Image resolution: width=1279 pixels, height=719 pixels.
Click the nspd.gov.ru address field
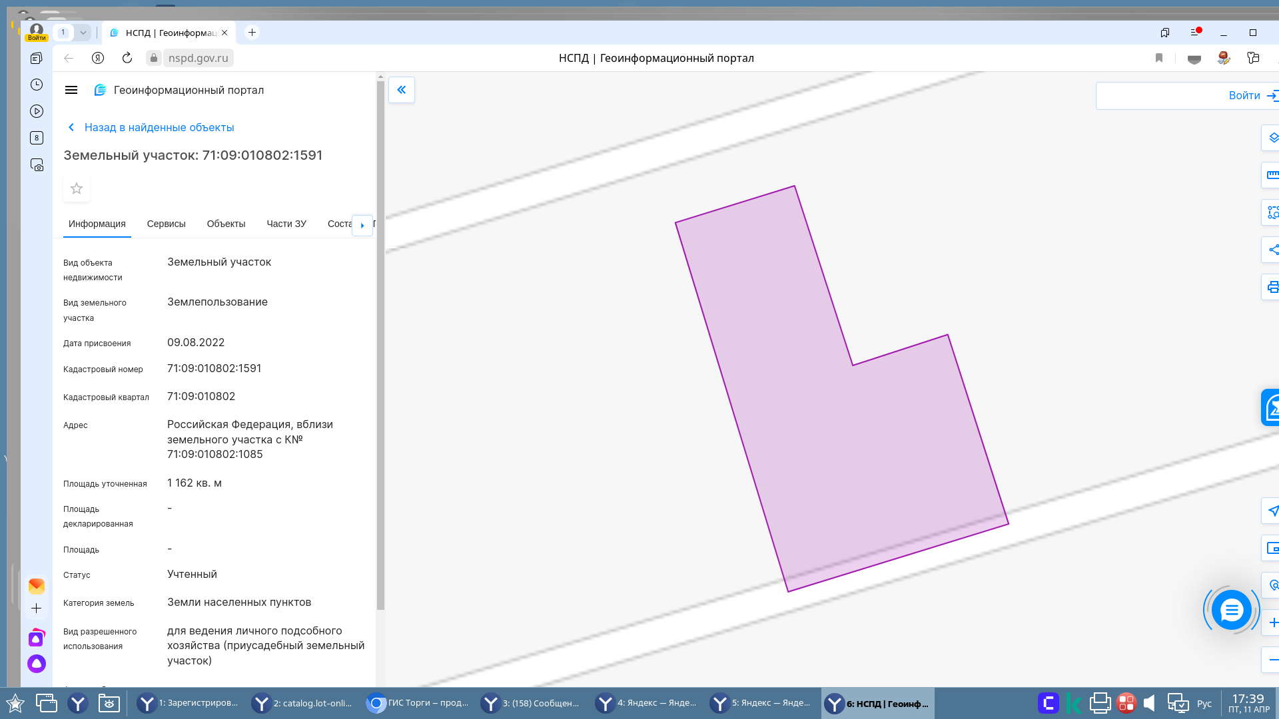(x=198, y=58)
